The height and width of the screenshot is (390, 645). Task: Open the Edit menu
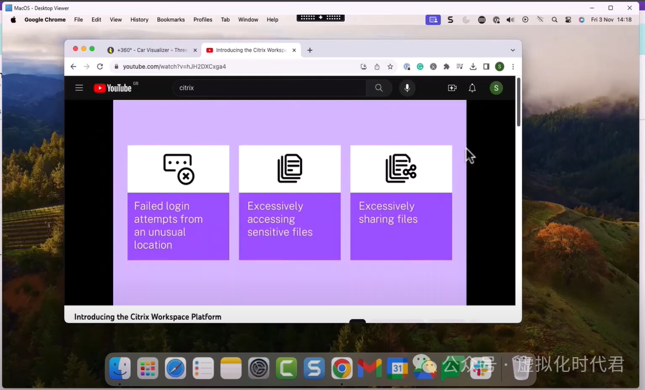tap(96, 20)
